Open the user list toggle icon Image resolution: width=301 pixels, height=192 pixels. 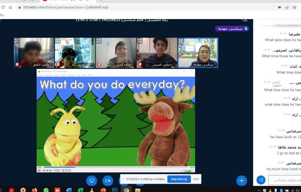coord(245,20)
